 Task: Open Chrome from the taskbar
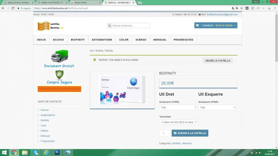[14, 152]
